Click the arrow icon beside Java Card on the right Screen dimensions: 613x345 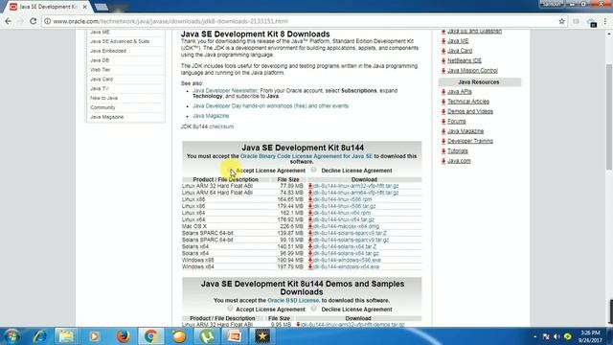(443, 51)
